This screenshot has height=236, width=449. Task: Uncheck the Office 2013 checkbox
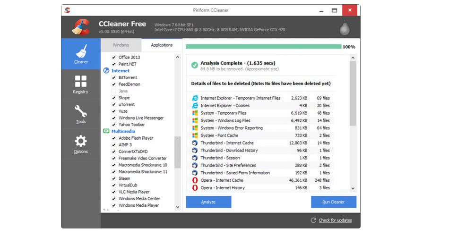[114, 58]
